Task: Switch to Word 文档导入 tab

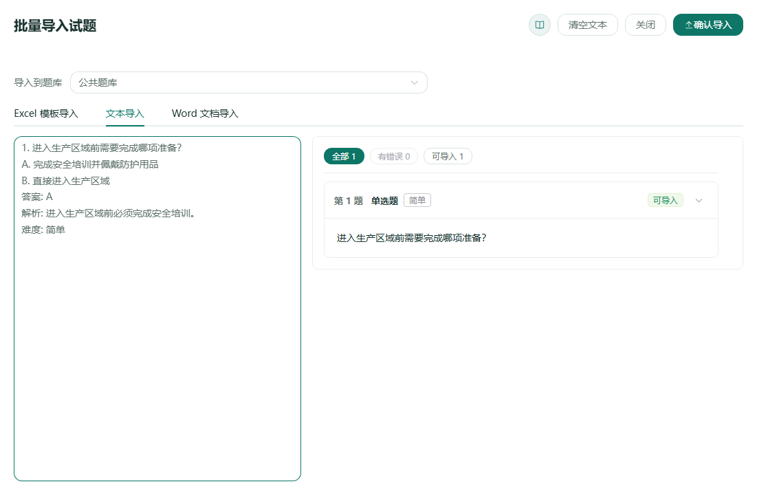Action: (x=205, y=113)
